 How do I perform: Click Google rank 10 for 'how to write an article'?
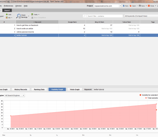84,28
